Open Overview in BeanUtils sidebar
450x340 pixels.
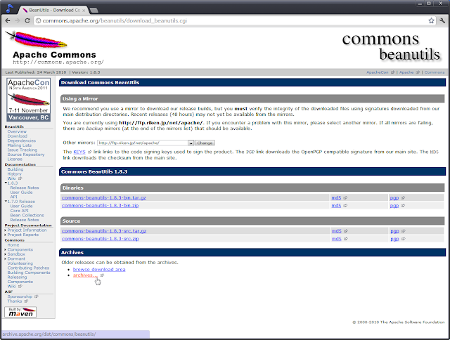pos(17,131)
